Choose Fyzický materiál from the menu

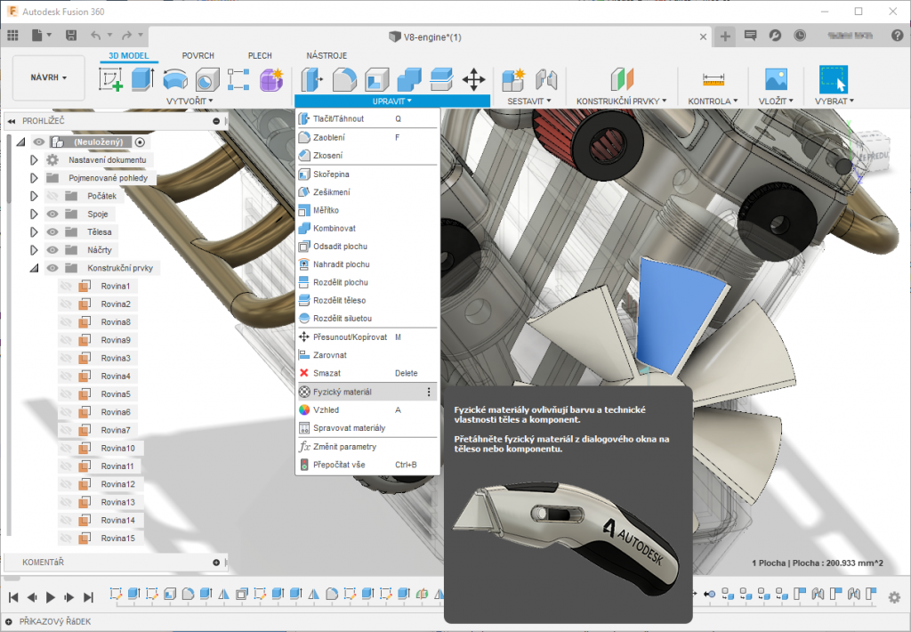pyautogui.click(x=343, y=392)
